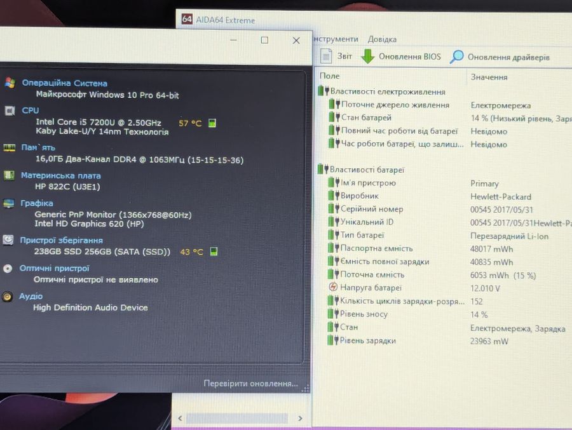
Task: Click the Виробник row icon
Action: point(334,196)
